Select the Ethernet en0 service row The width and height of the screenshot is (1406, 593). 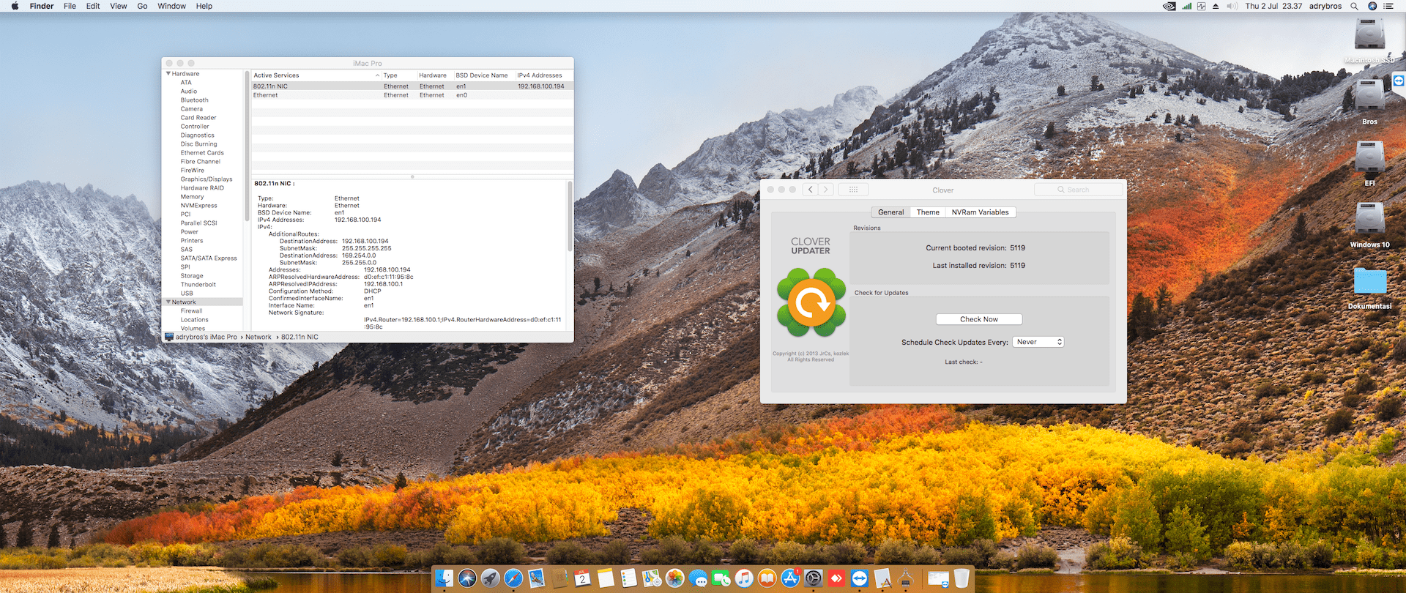[412, 95]
